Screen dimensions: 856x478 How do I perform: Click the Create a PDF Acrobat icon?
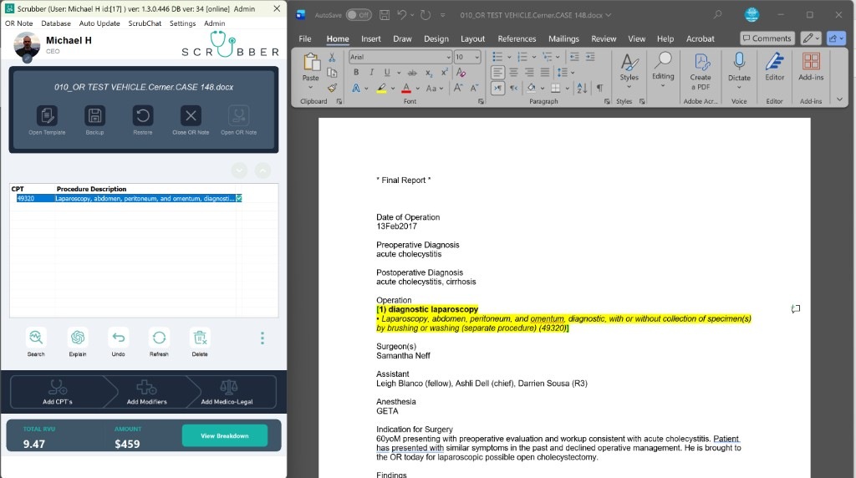(x=701, y=71)
